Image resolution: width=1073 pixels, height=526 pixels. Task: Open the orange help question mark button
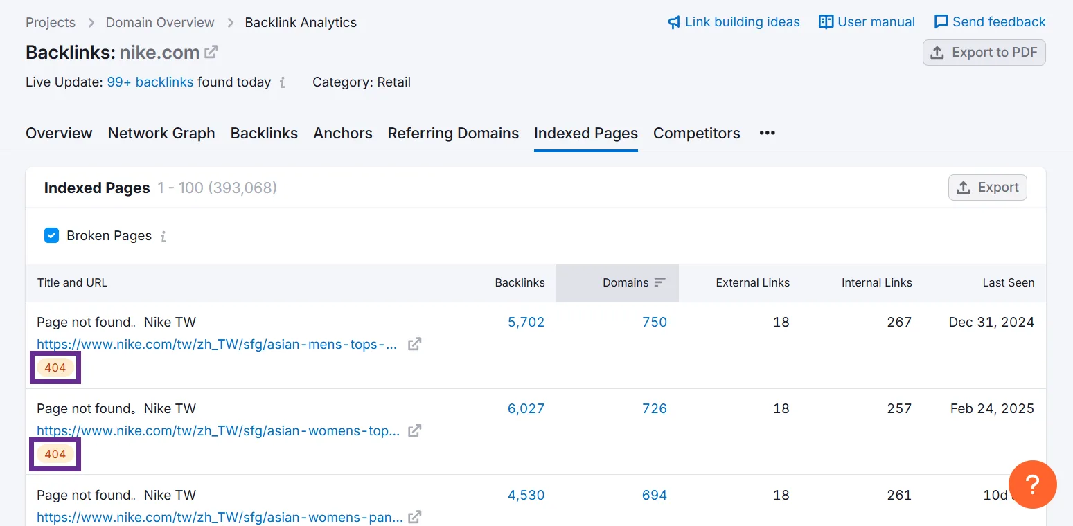pyautogui.click(x=1032, y=484)
